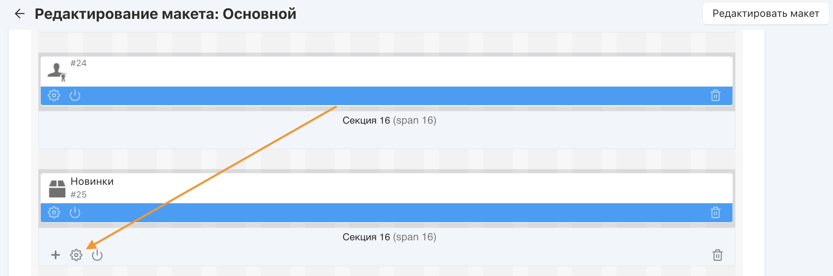Screen dimensions: 833x276
Task: Delete block #24 with its trash icon
Action: coord(716,95)
